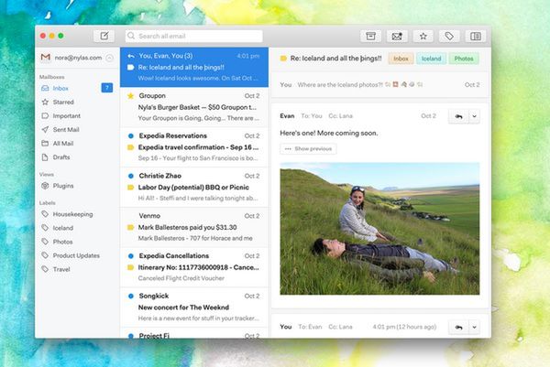This screenshot has width=550, height=367.
Task: Open Sent Mail folder
Action: [x=77, y=130]
